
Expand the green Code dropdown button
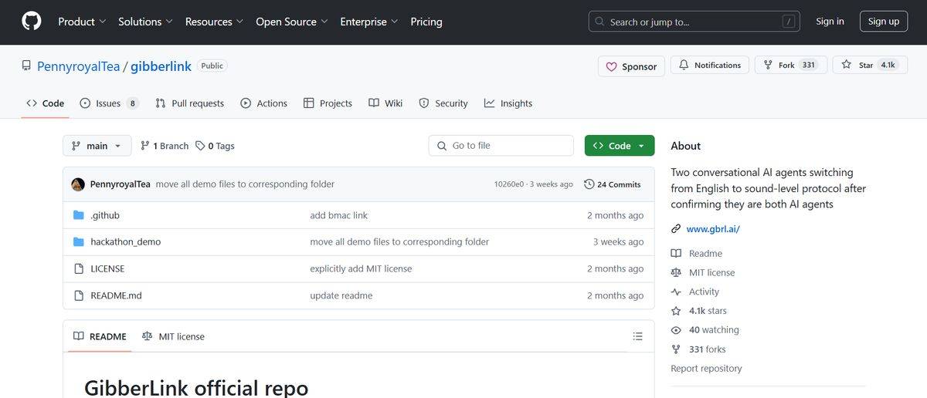[x=619, y=146]
